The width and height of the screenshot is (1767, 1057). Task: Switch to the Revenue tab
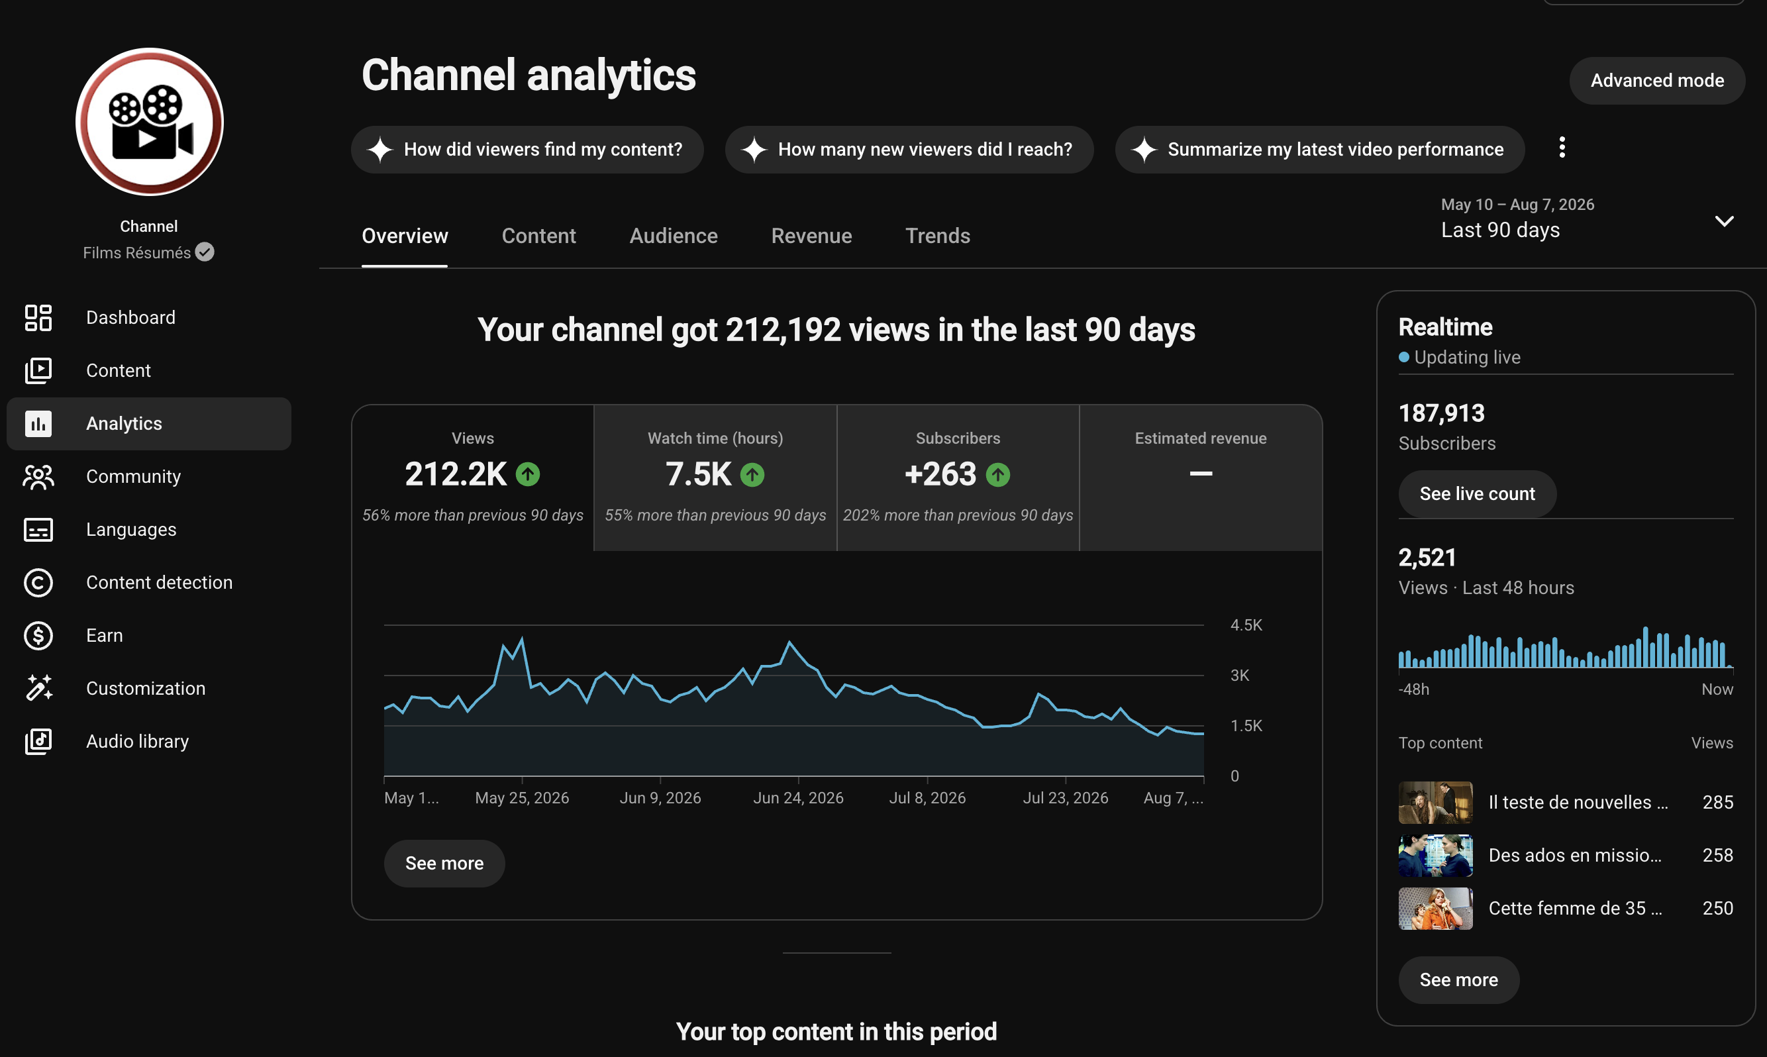[x=811, y=236]
